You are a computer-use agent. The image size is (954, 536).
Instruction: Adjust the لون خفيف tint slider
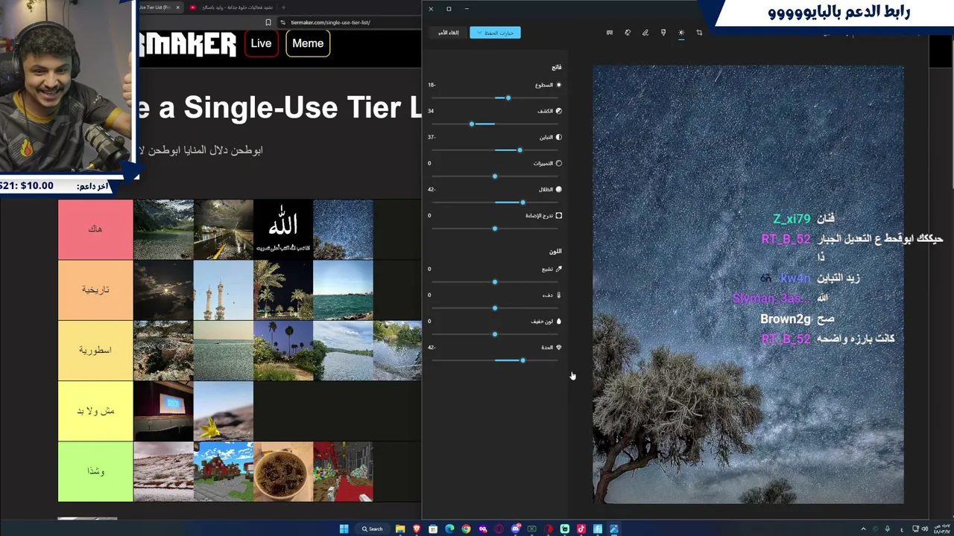click(495, 334)
